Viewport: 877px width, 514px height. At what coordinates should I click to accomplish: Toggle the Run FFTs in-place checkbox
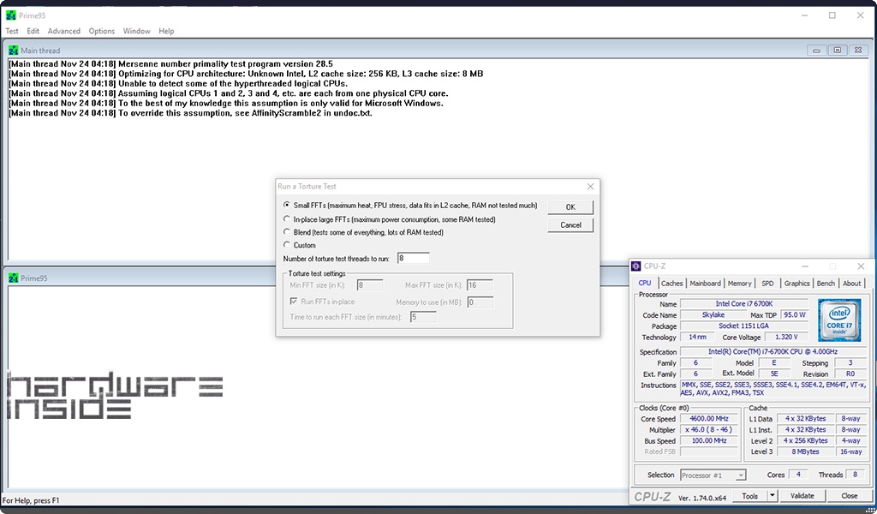click(x=293, y=302)
